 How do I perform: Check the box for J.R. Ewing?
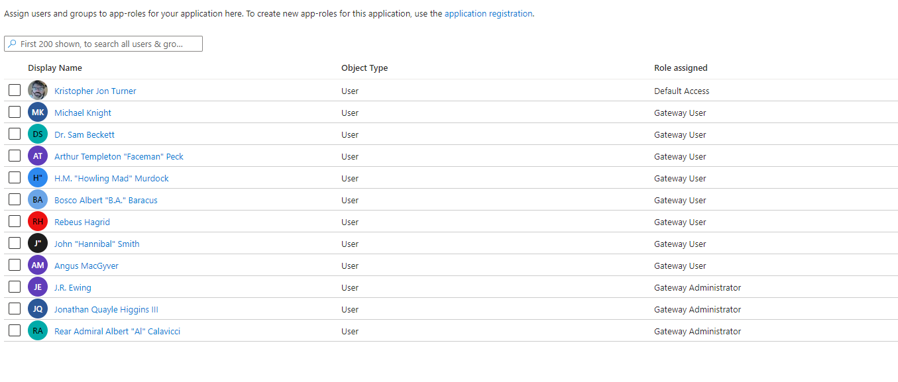click(x=15, y=287)
